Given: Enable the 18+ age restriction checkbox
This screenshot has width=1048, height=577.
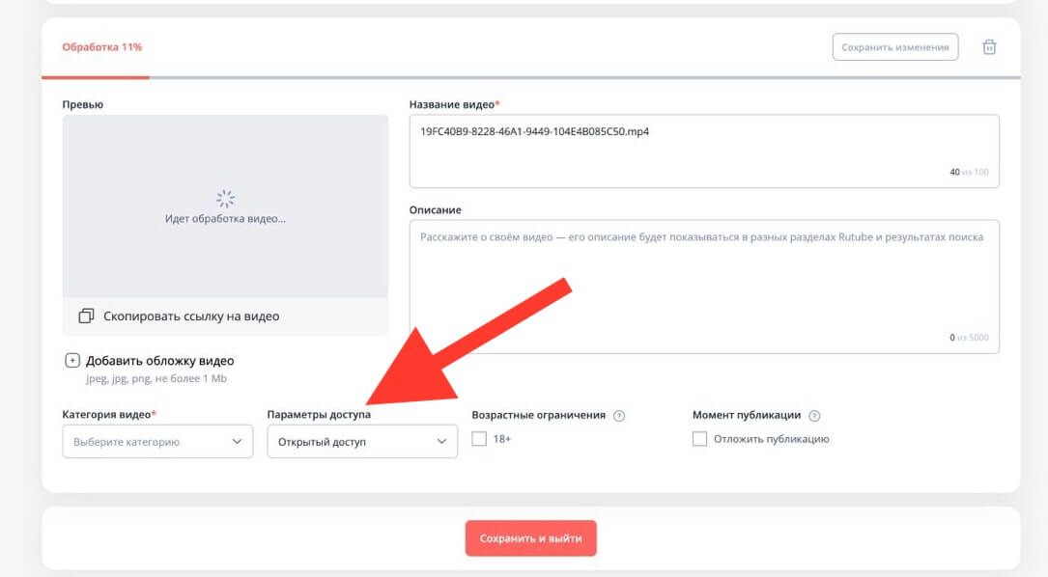Looking at the screenshot, I should (480, 439).
